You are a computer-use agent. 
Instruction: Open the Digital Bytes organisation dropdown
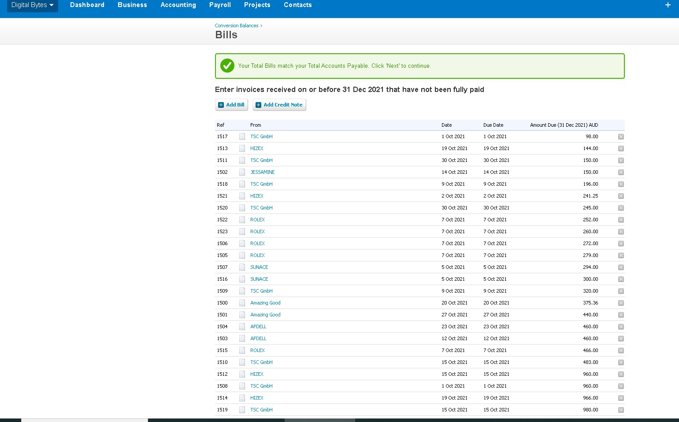click(32, 5)
